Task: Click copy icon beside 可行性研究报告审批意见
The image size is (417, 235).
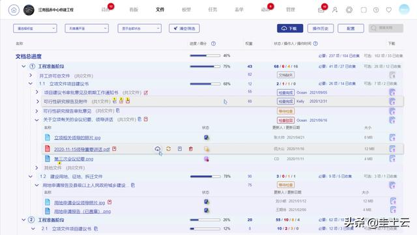Action: click(x=117, y=110)
